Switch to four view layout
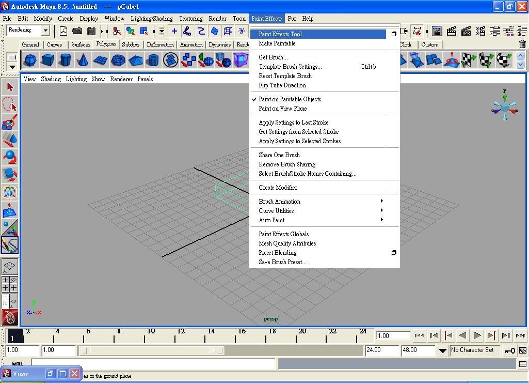 [x=10, y=284]
